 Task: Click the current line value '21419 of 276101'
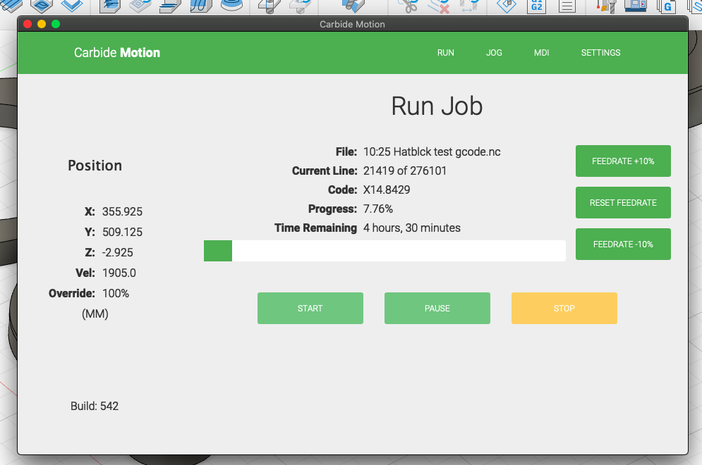point(405,170)
